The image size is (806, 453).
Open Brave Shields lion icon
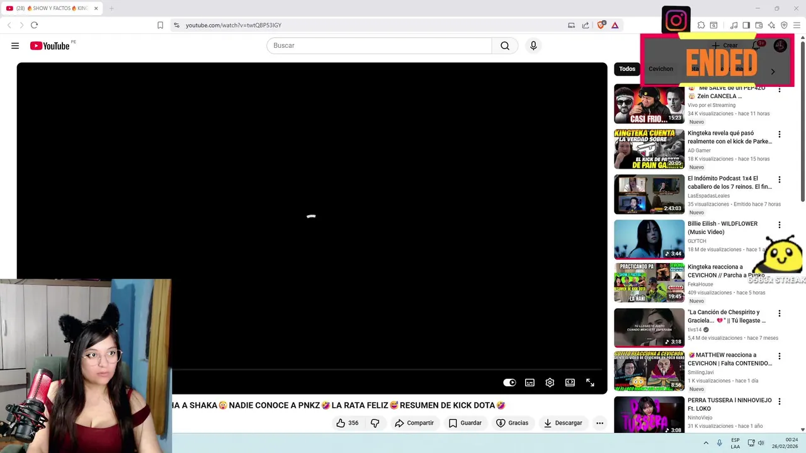pyautogui.click(x=601, y=25)
